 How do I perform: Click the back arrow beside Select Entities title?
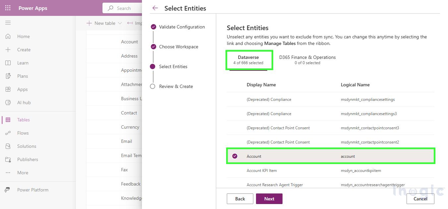pyautogui.click(x=155, y=8)
